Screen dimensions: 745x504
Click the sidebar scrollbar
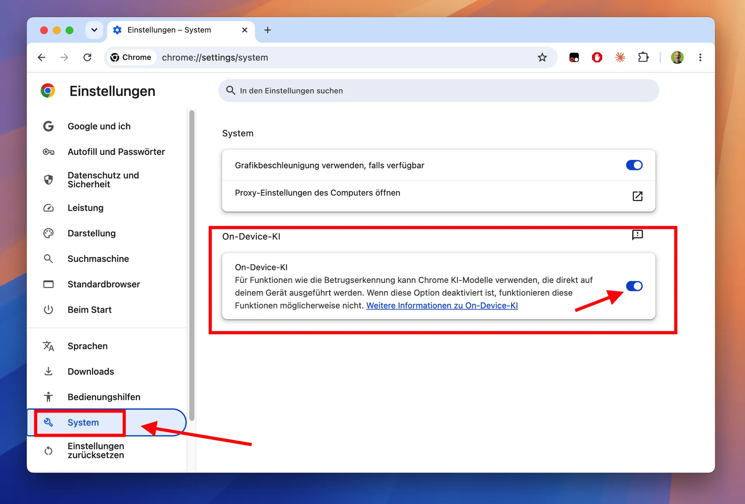point(192,265)
